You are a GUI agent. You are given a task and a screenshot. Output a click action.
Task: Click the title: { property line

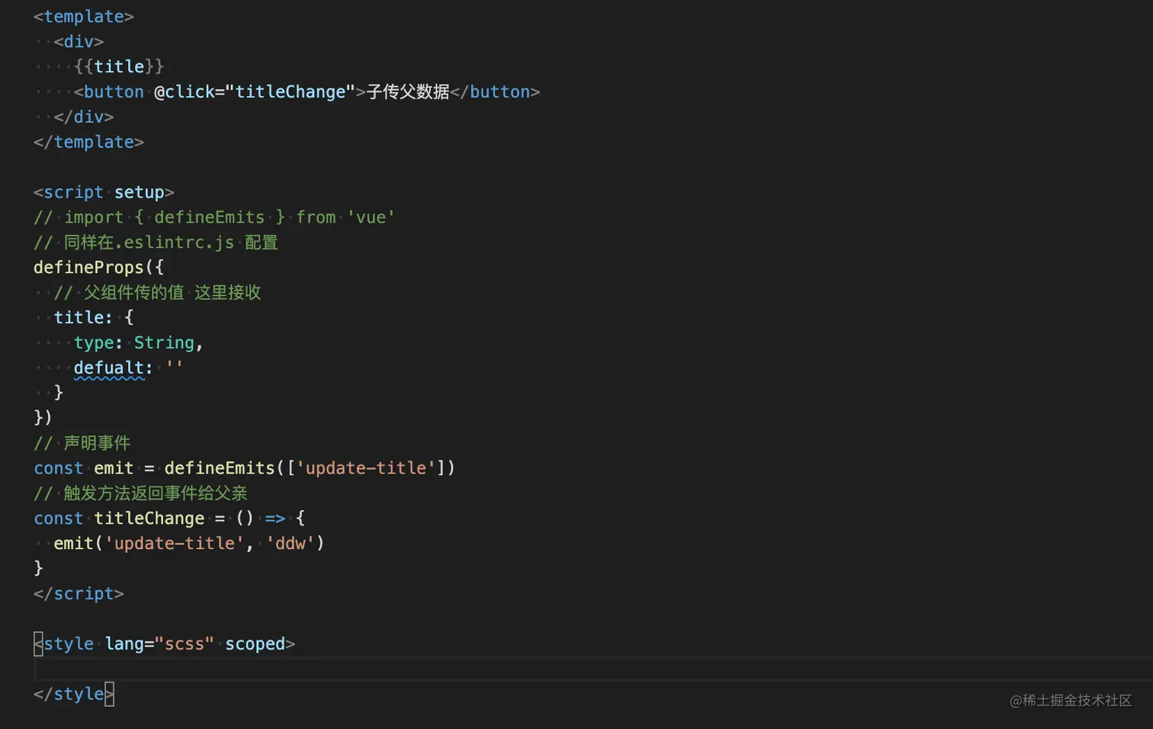(x=94, y=317)
